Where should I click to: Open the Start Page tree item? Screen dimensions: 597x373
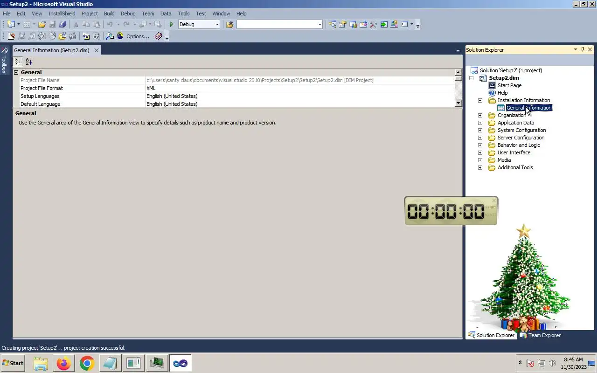[x=509, y=85]
